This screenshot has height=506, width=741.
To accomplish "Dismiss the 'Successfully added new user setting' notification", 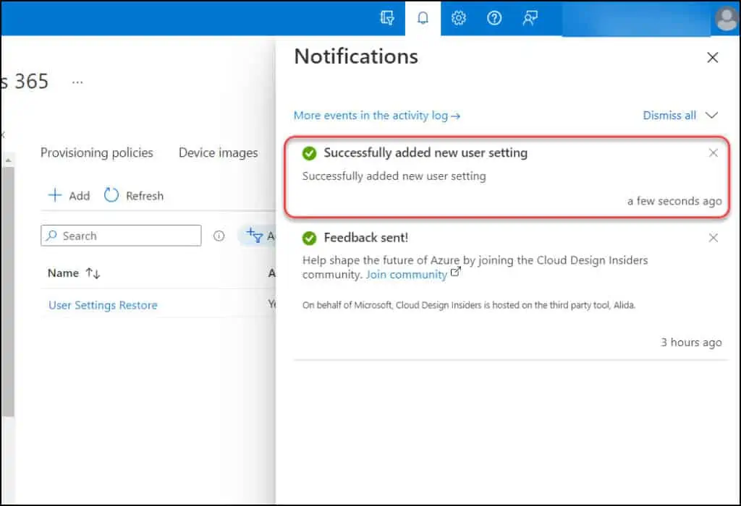I will (x=713, y=153).
